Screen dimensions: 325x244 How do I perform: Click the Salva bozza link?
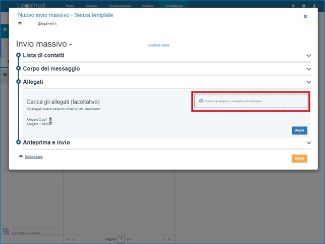[x=33, y=157]
